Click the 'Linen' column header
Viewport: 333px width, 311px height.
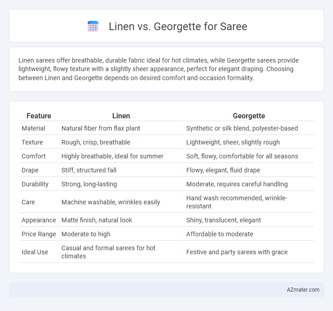[x=121, y=116]
